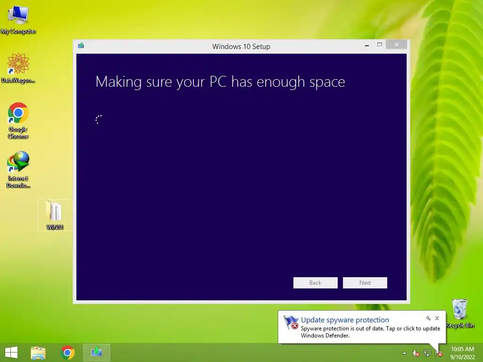Click the Back button in Setup
This screenshot has width=483, height=362.
(x=315, y=283)
